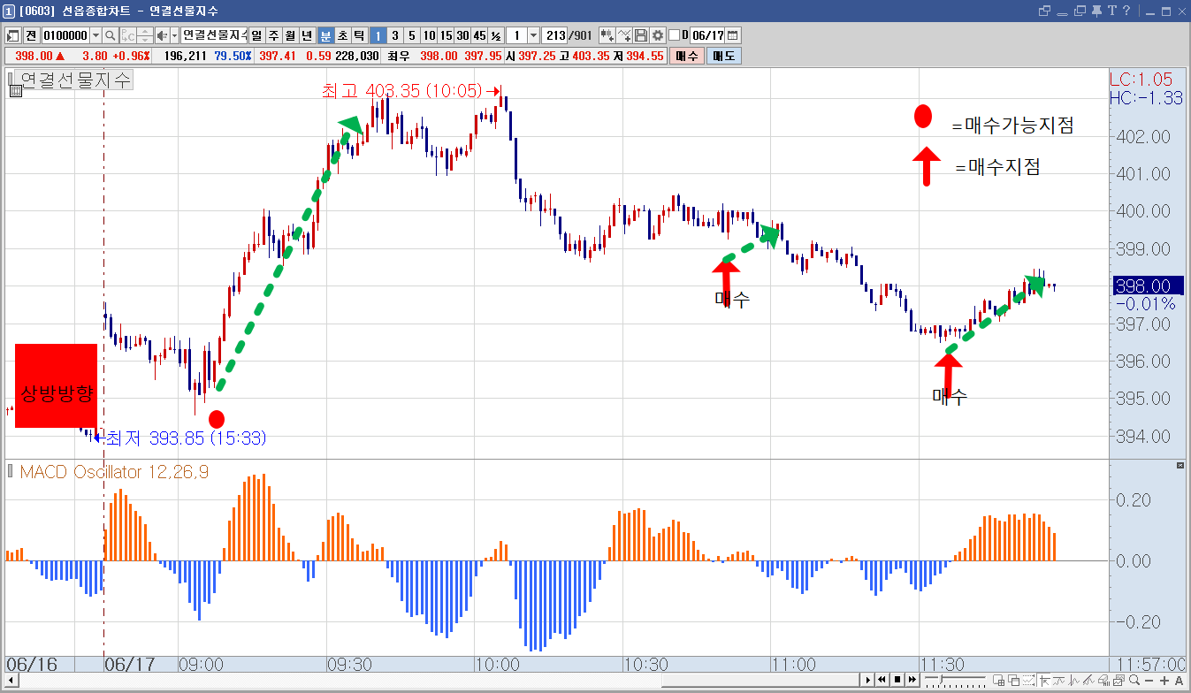Click the 전 button at toolbar left
This screenshot has width=1191, height=693.
pos(31,35)
